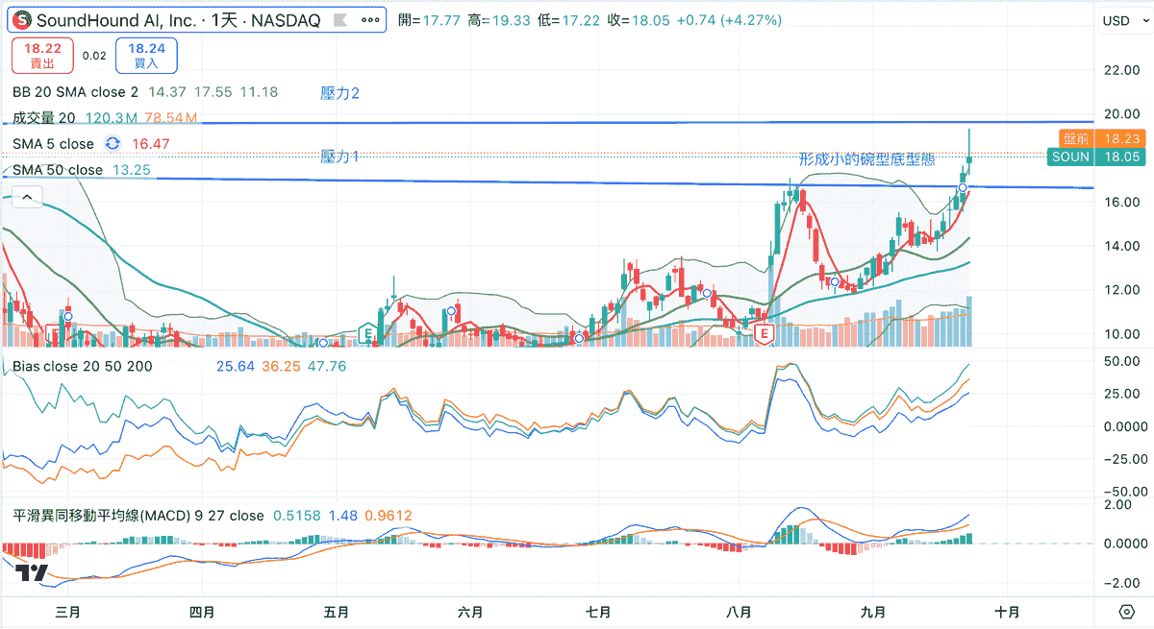Screen dimensions: 1154x629
Task: Click the 七月 label on the time axis
Action: (x=598, y=611)
